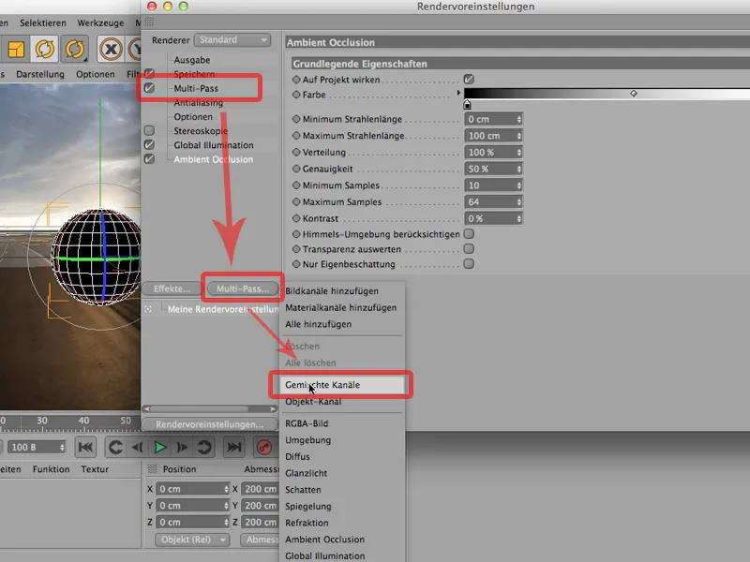Click stepper arrows of 100 B field
The image size is (750, 562).
(x=62, y=448)
